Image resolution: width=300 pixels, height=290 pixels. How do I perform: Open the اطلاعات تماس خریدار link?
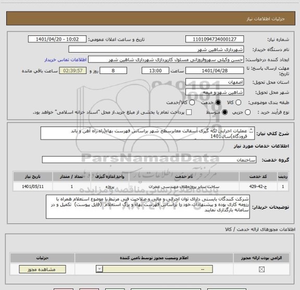(x=66, y=60)
